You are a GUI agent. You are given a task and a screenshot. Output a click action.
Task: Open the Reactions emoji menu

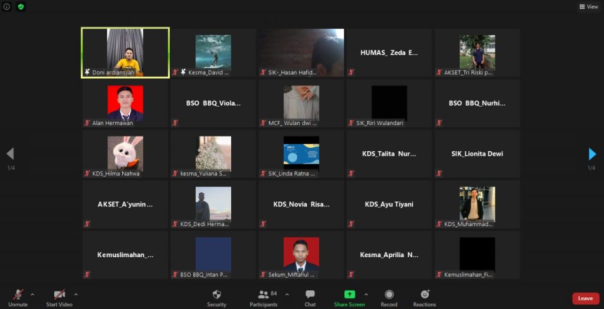pyautogui.click(x=425, y=294)
